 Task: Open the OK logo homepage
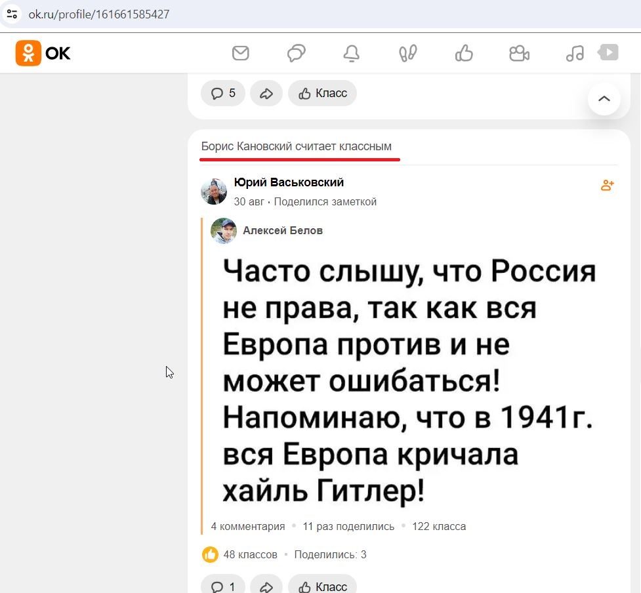[42, 53]
